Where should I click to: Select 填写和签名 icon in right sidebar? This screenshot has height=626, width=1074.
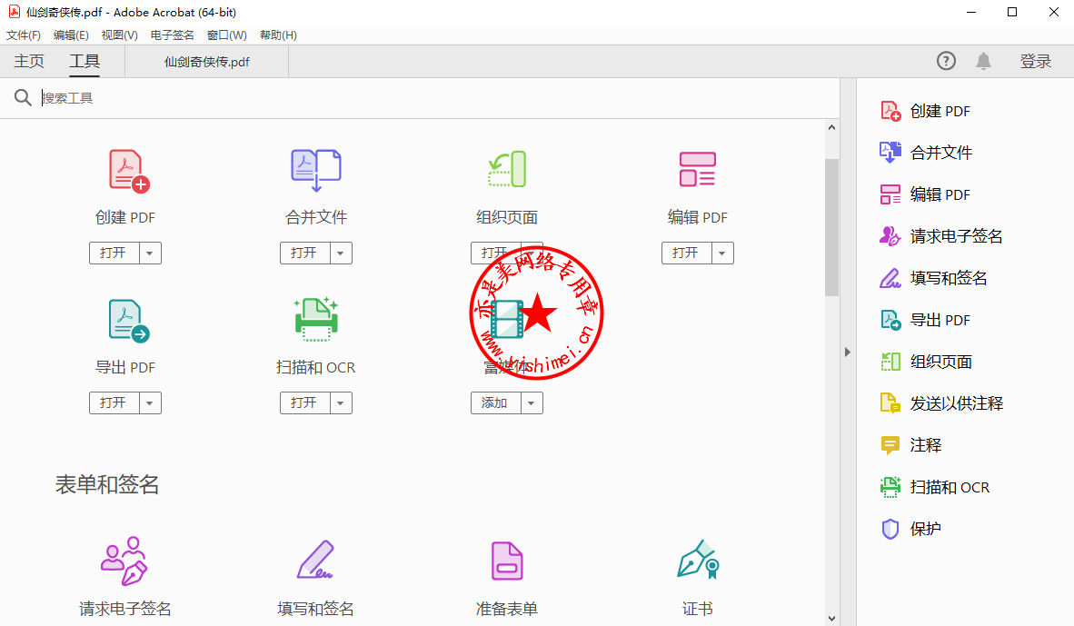point(890,278)
